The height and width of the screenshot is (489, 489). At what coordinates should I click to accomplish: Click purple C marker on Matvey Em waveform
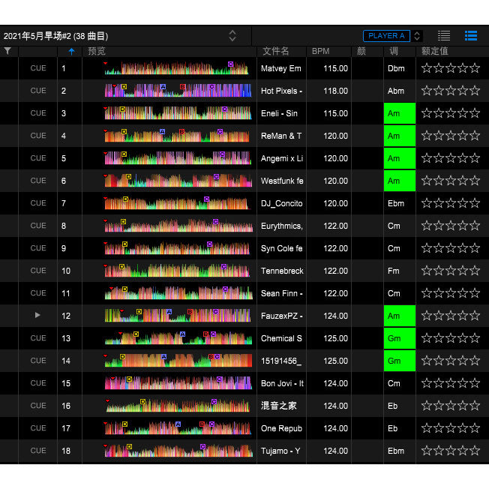tap(230, 64)
